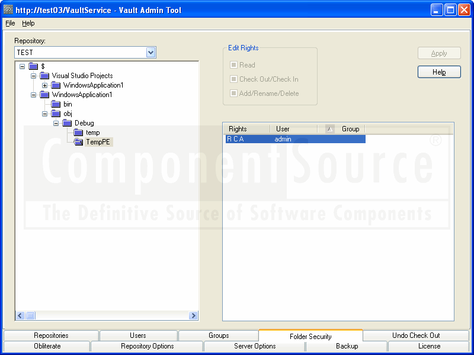Select the temp tree item label
The height and width of the screenshot is (355, 474).
point(93,133)
